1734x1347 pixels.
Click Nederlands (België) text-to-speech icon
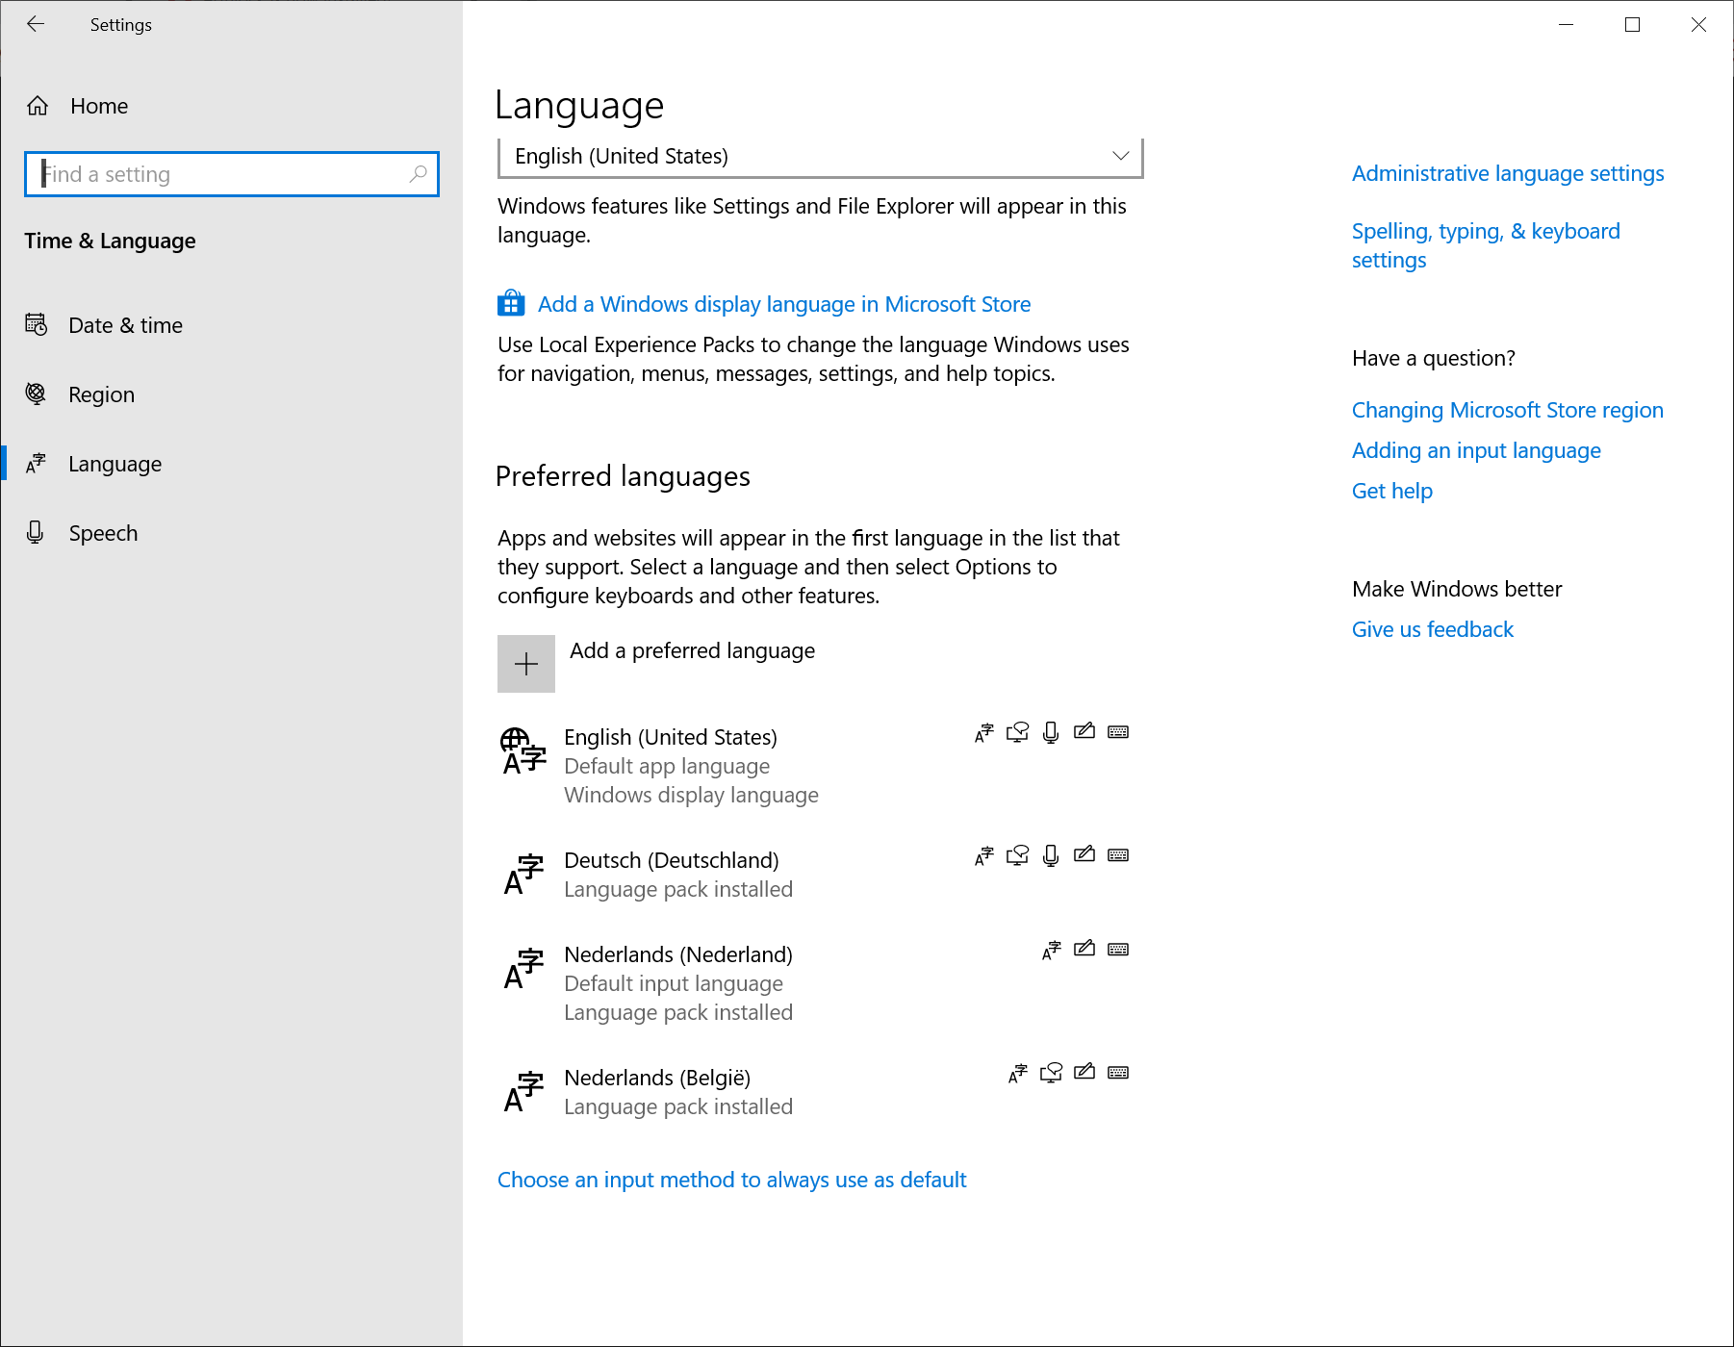point(1051,1073)
